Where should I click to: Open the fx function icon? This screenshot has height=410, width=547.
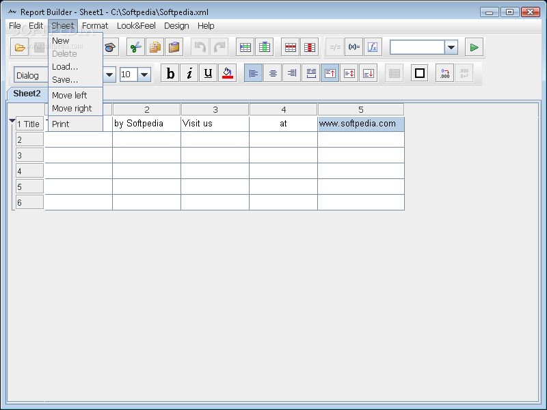[x=373, y=47]
